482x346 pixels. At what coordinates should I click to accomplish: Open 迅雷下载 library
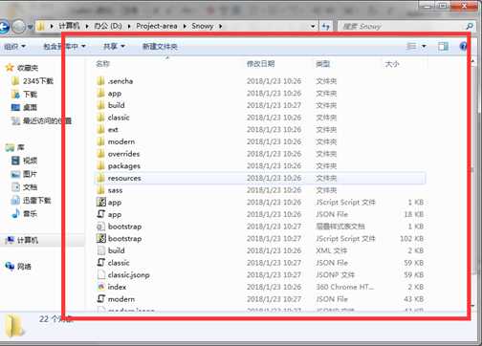(37, 201)
